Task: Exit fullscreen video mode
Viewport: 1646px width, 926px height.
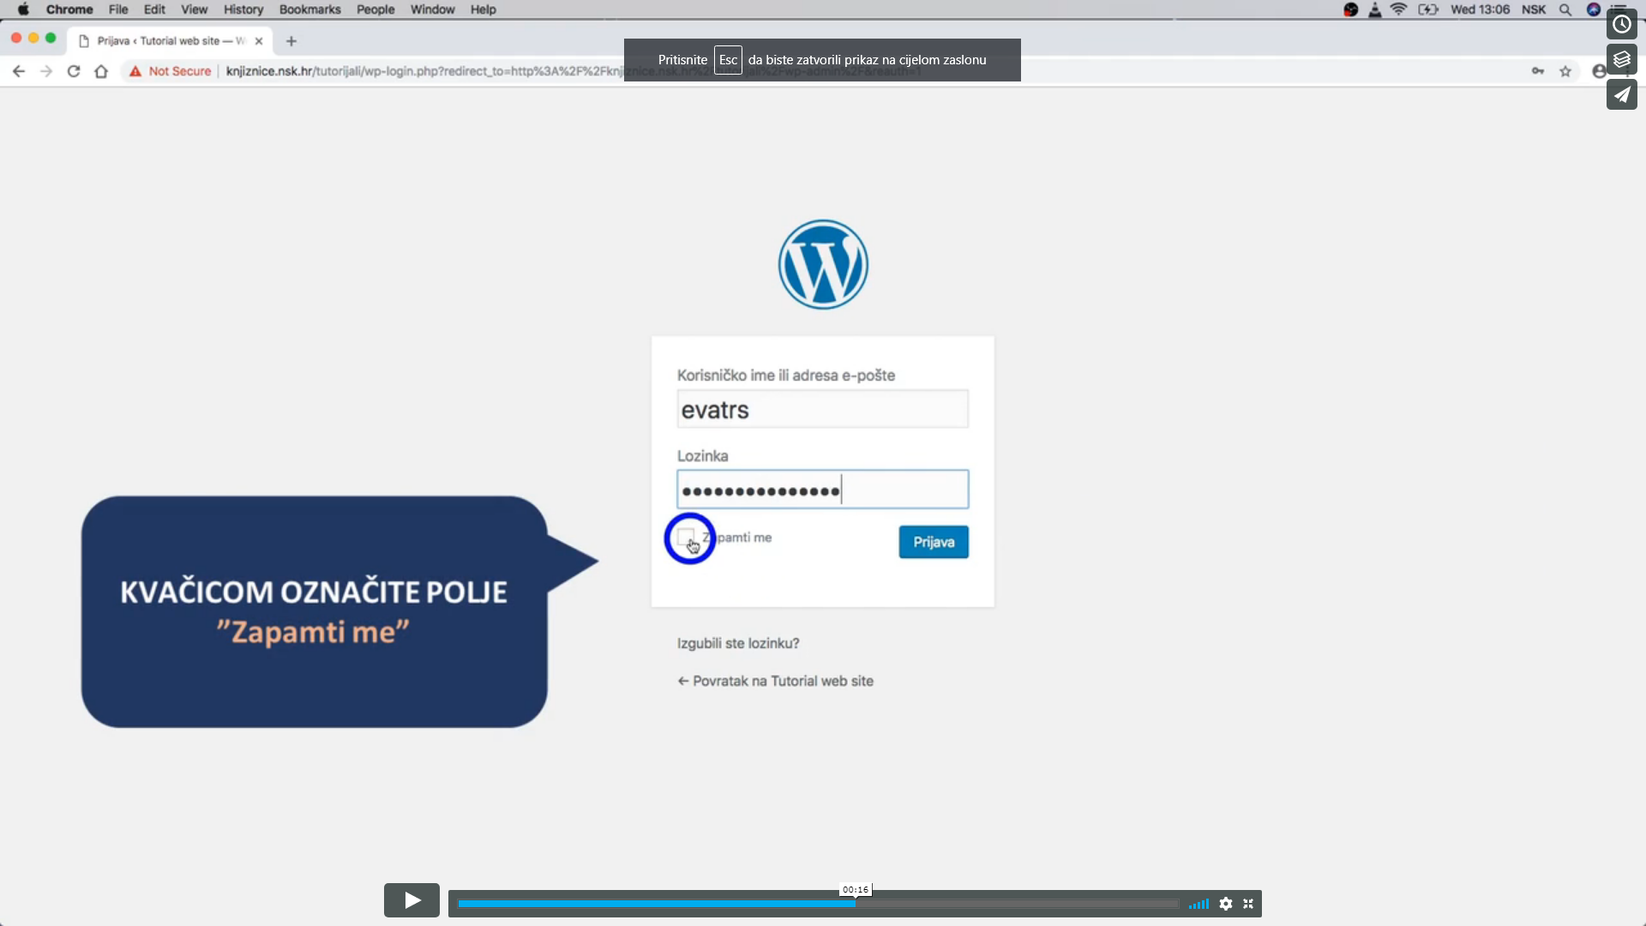Action: [x=1248, y=904]
